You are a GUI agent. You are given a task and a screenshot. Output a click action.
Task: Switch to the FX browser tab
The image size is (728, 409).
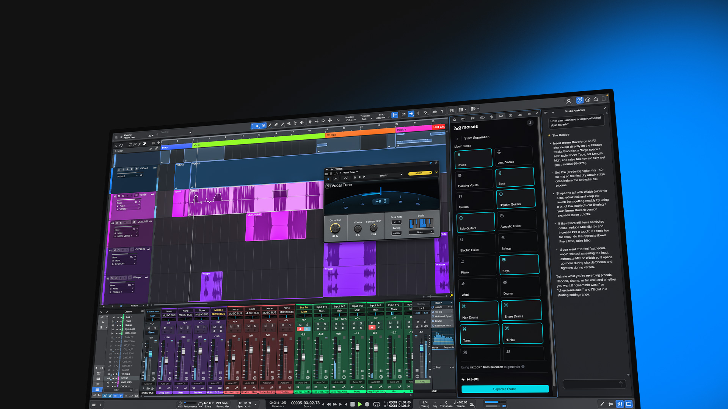click(x=473, y=118)
